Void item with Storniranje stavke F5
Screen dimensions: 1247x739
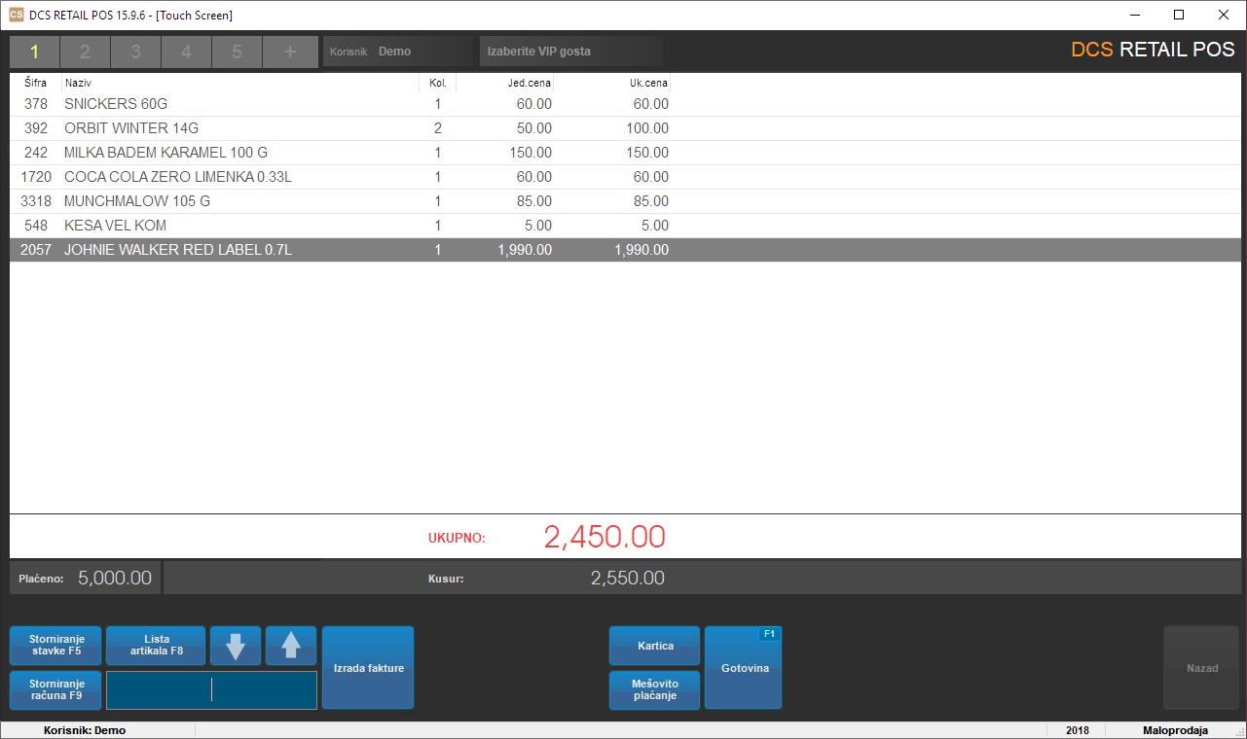click(x=55, y=646)
